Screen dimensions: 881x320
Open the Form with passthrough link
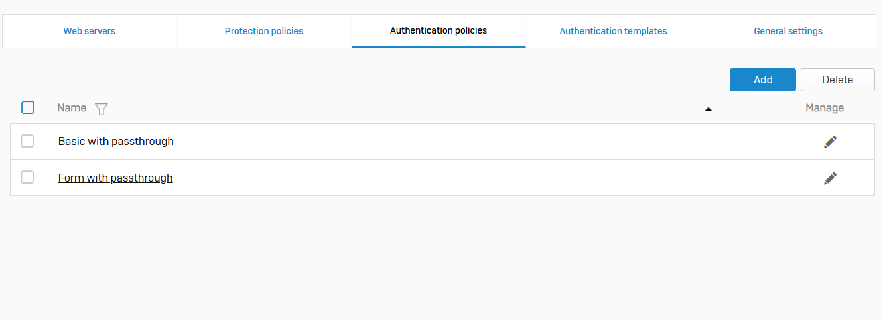115,178
